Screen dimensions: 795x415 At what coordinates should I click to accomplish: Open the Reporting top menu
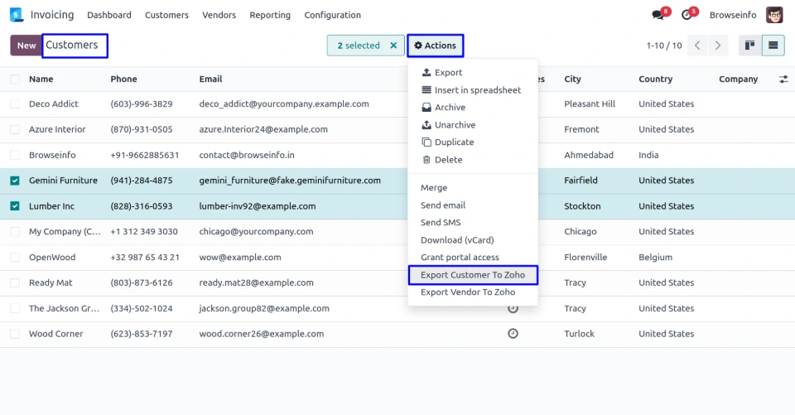click(x=270, y=15)
